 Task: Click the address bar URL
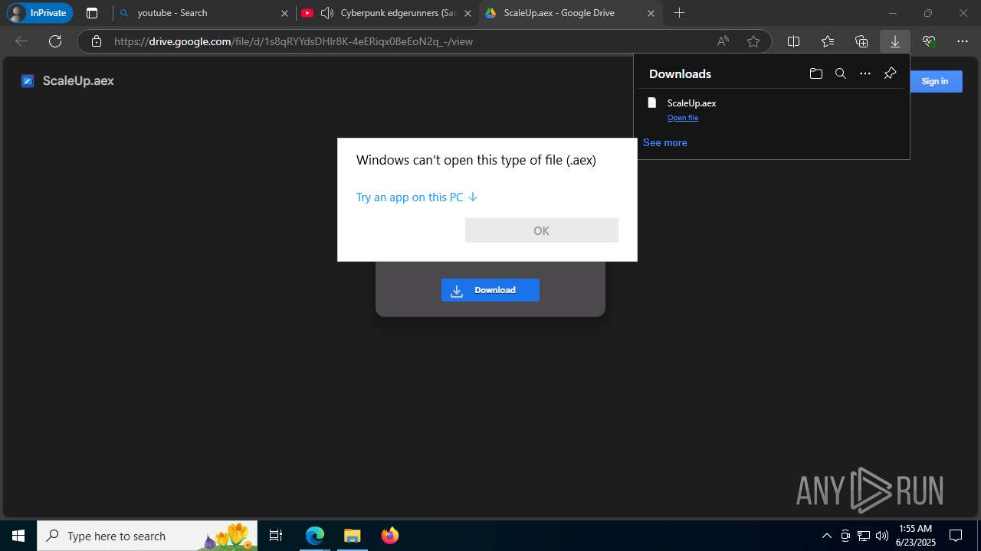pyautogui.click(x=294, y=41)
